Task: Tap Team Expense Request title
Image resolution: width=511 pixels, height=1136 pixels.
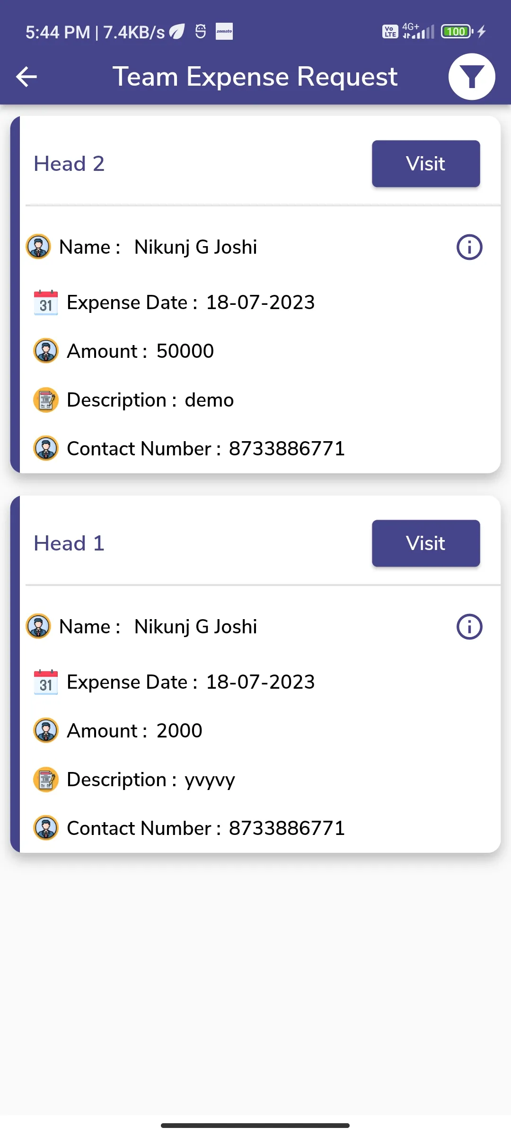Action: (255, 77)
